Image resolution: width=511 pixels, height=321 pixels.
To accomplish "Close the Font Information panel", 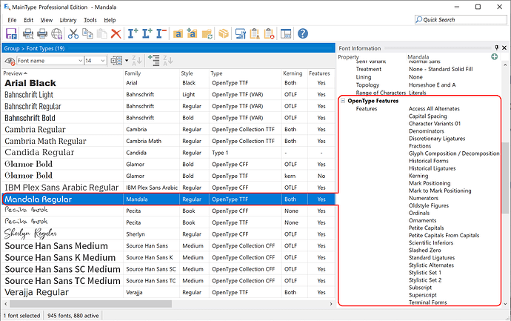I will pyautogui.click(x=503, y=48).
